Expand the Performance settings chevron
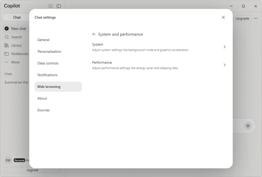The width and height of the screenshot is (262, 177). click(x=224, y=65)
